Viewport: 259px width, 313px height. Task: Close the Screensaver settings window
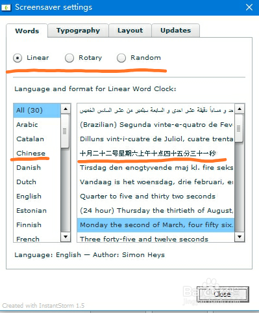coord(249,7)
